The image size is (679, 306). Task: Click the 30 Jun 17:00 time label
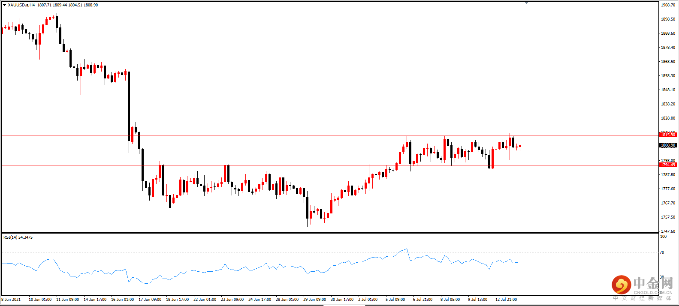click(x=342, y=300)
